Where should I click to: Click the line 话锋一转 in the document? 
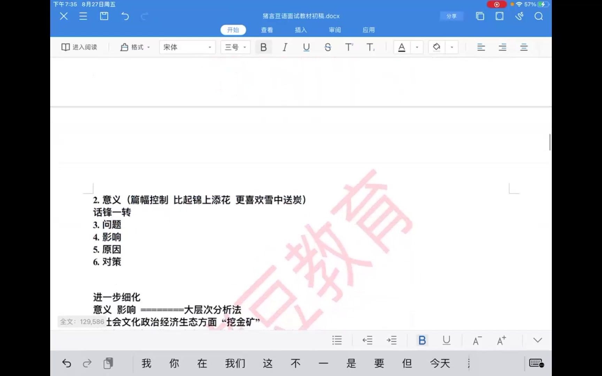(112, 212)
